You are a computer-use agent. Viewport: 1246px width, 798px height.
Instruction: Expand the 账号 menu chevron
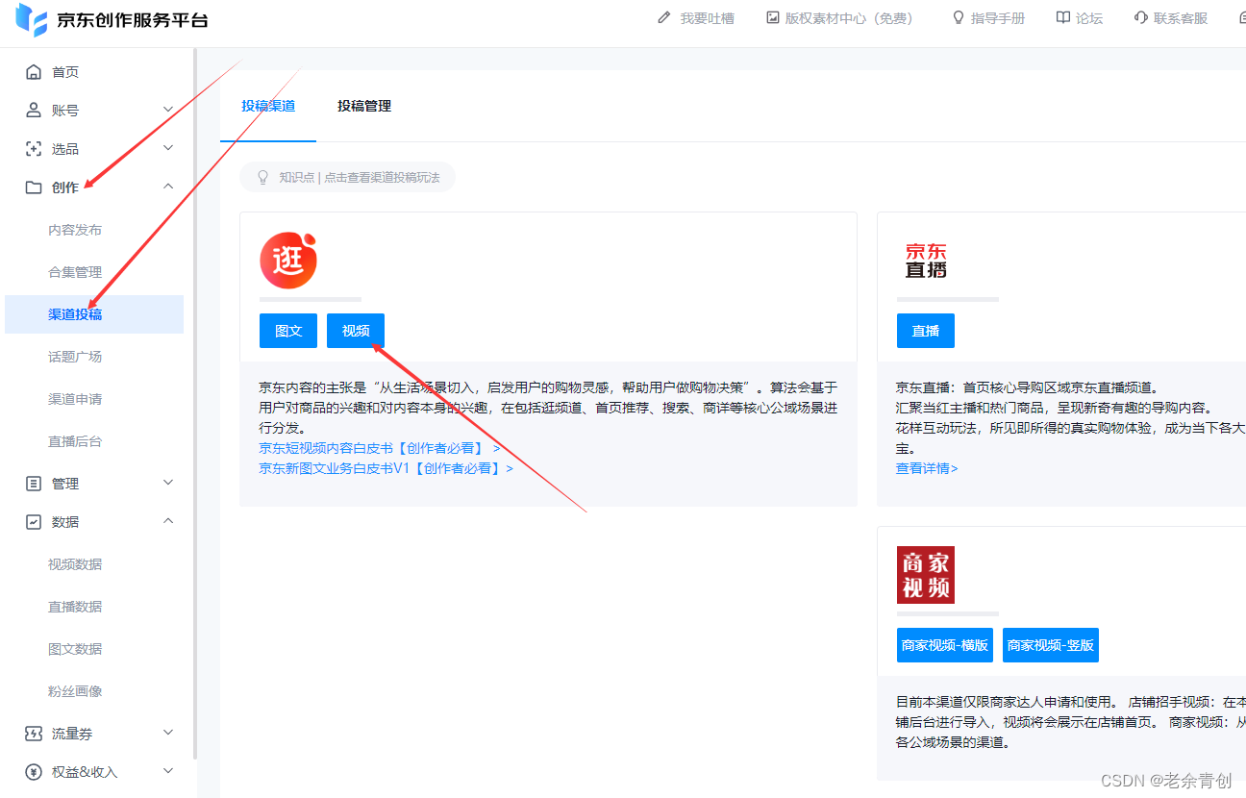click(168, 110)
